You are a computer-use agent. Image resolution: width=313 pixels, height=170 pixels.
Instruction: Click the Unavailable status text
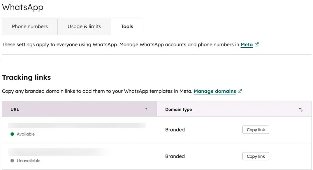click(28, 161)
